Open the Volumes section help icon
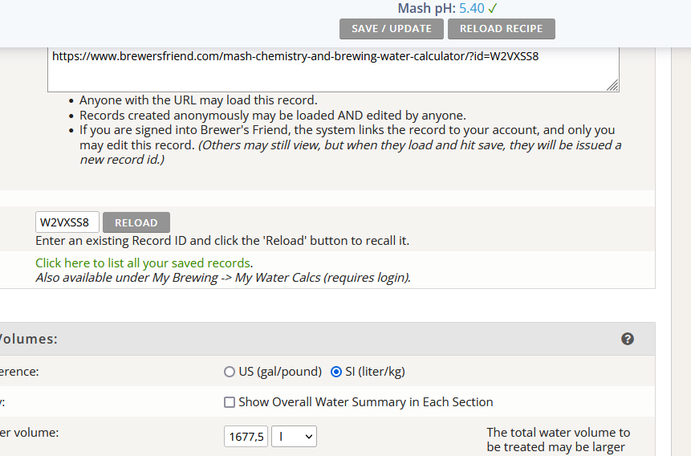The width and height of the screenshot is (691, 456). (x=628, y=339)
